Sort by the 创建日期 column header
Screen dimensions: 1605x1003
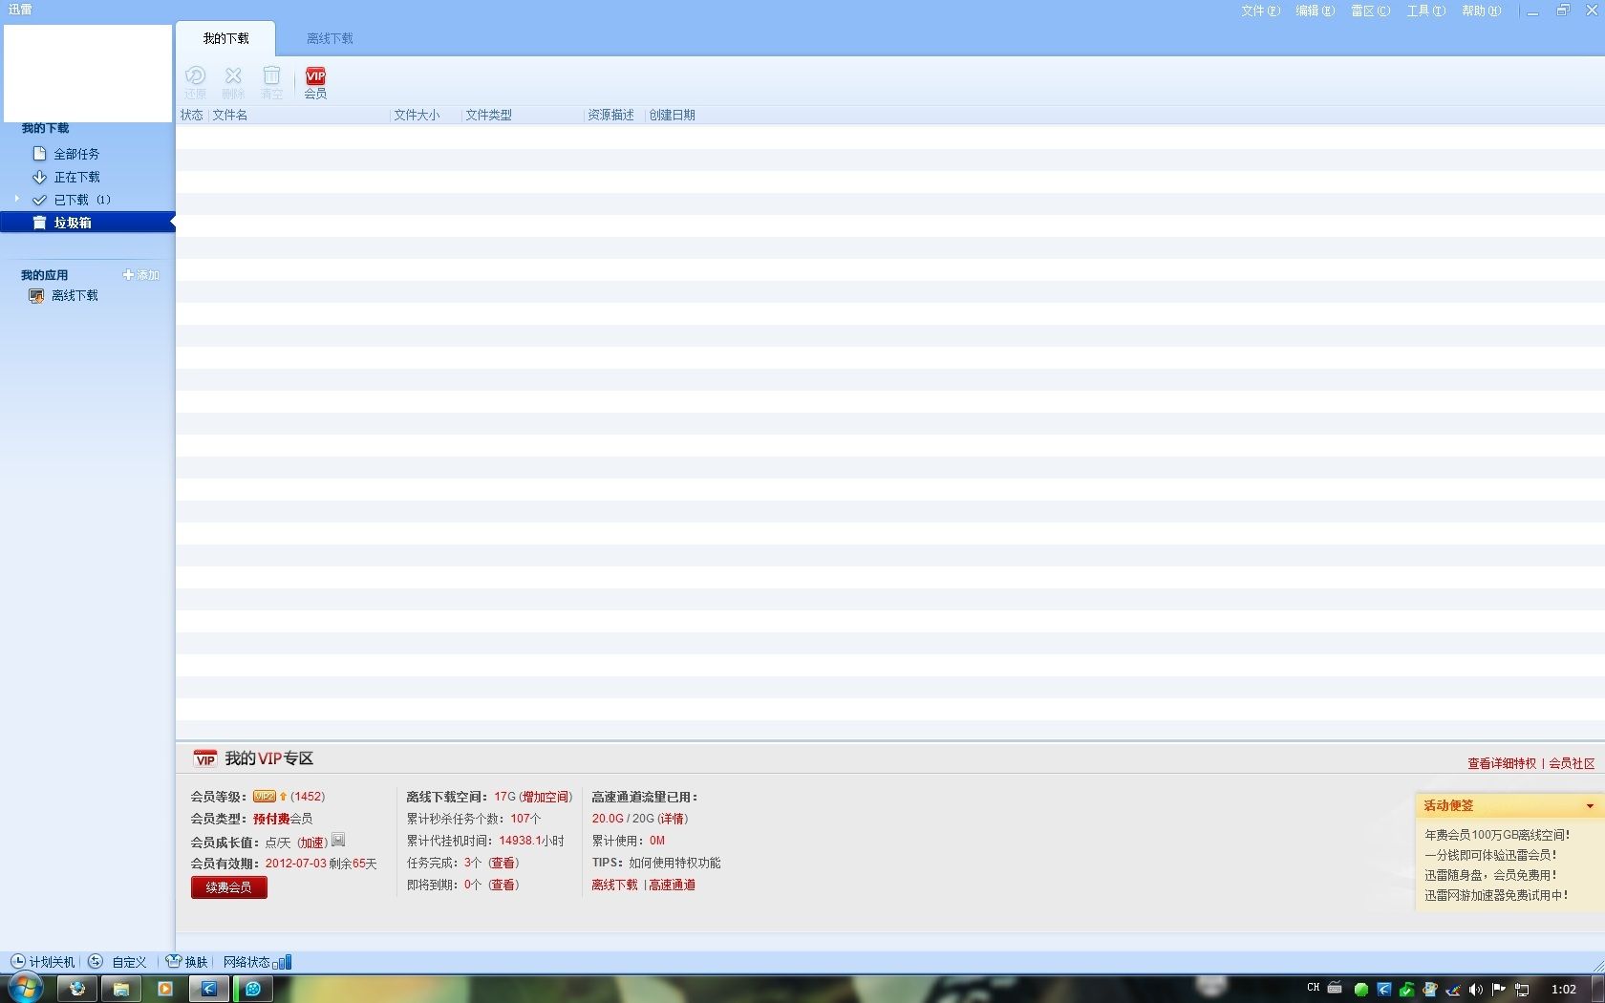(x=673, y=115)
